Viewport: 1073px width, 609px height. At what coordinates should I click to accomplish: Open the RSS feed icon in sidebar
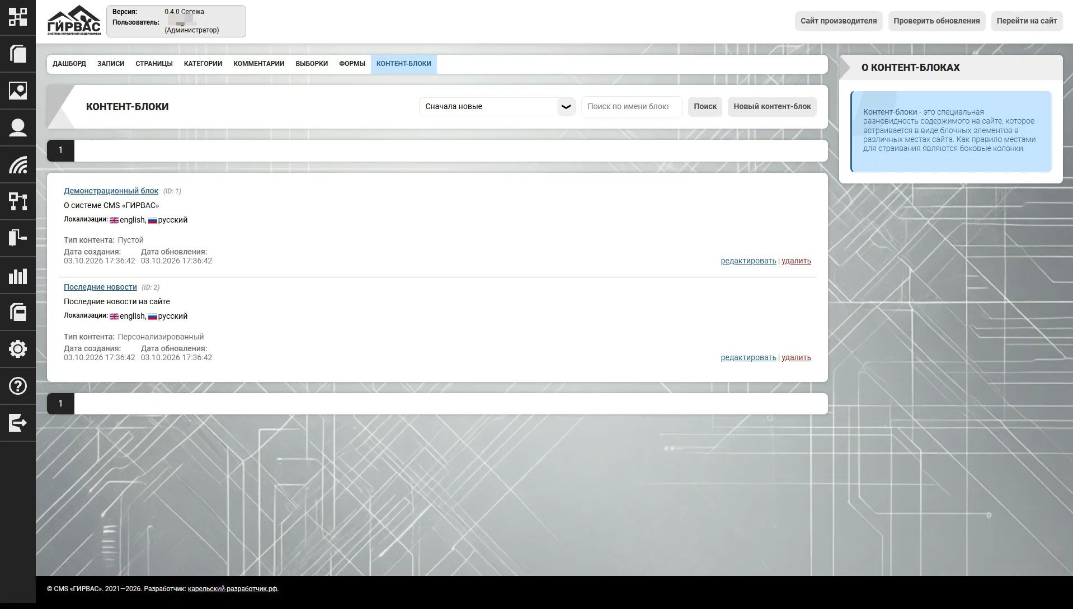click(x=18, y=164)
